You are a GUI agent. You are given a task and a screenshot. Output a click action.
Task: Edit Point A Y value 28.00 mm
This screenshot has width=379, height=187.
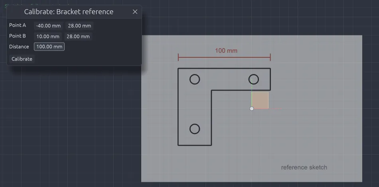click(79, 26)
